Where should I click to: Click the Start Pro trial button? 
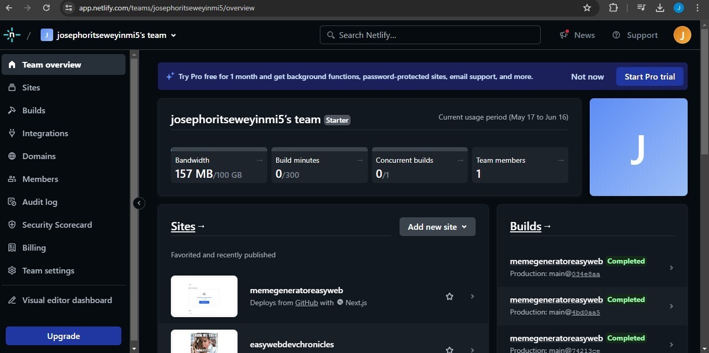pyautogui.click(x=649, y=76)
